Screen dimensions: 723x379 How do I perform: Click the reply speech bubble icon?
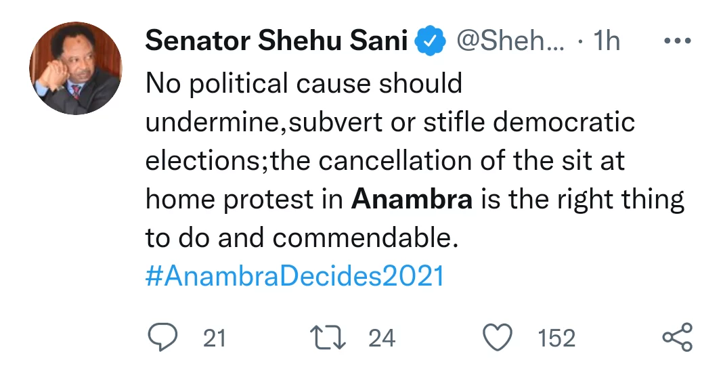coord(162,336)
